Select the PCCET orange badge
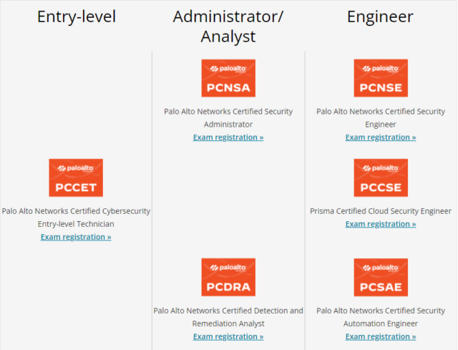This screenshot has width=458, height=350. pyautogui.click(x=76, y=178)
